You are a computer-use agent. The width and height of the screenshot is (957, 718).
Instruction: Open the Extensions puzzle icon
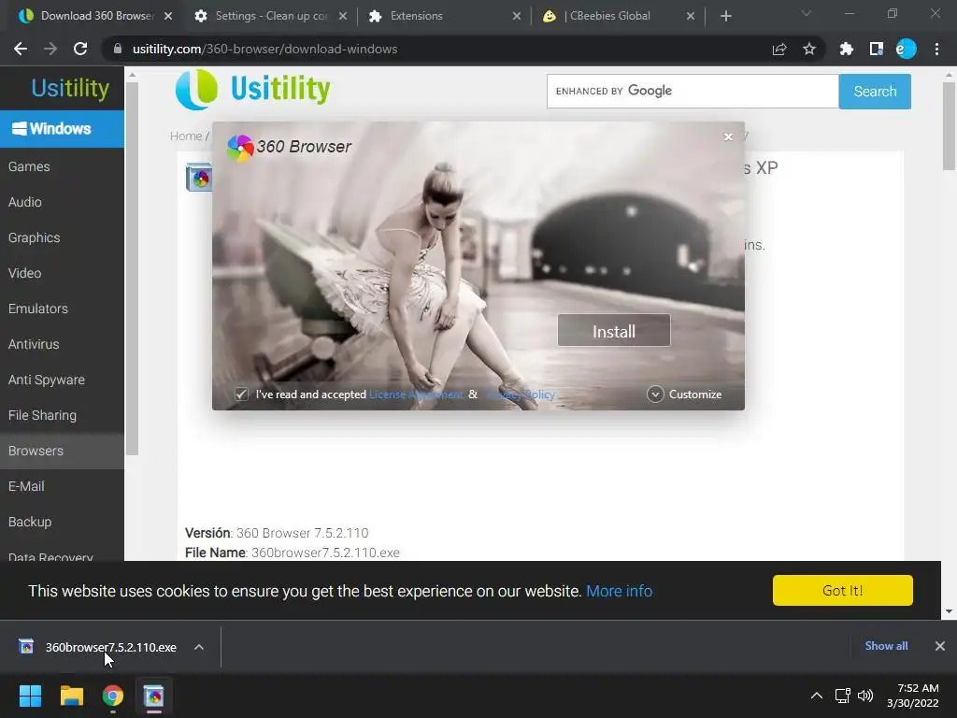click(x=847, y=49)
